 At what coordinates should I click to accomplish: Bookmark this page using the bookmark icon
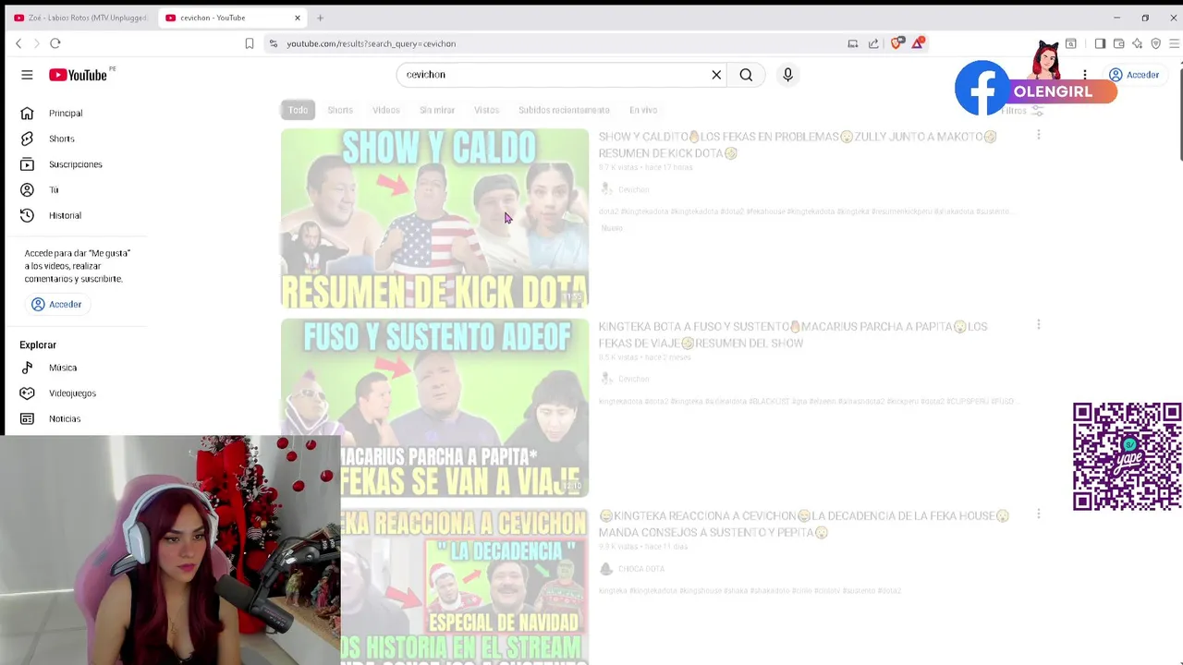[x=250, y=43]
